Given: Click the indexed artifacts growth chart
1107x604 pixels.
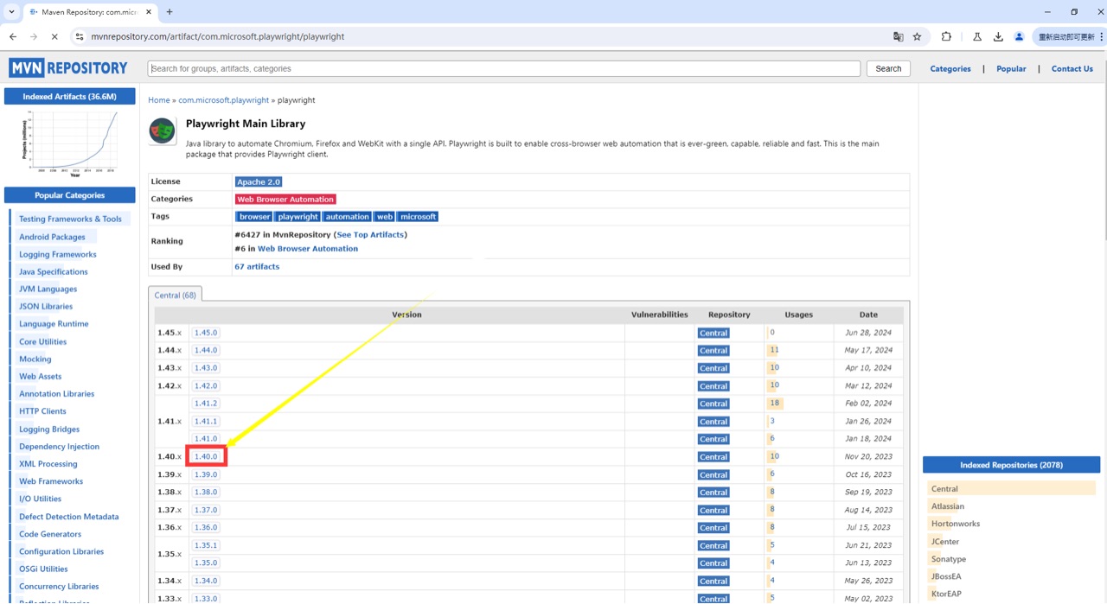Looking at the screenshot, I should [69, 143].
